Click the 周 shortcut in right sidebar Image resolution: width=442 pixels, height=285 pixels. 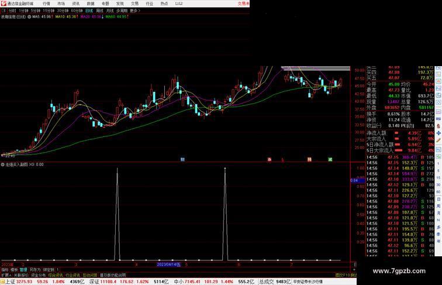click(438, 206)
